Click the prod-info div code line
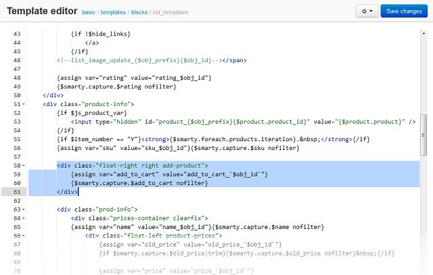Screen dimensions: 433x275 [97, 209]
